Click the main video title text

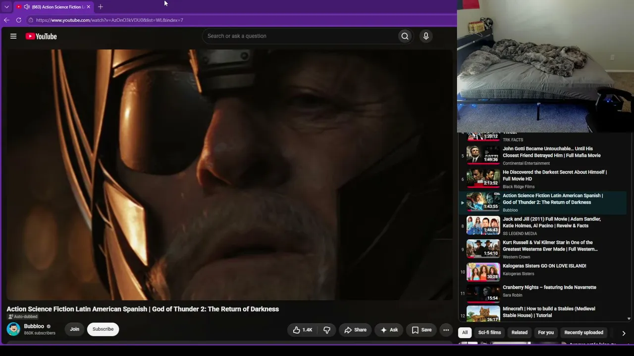coord(143,309)
